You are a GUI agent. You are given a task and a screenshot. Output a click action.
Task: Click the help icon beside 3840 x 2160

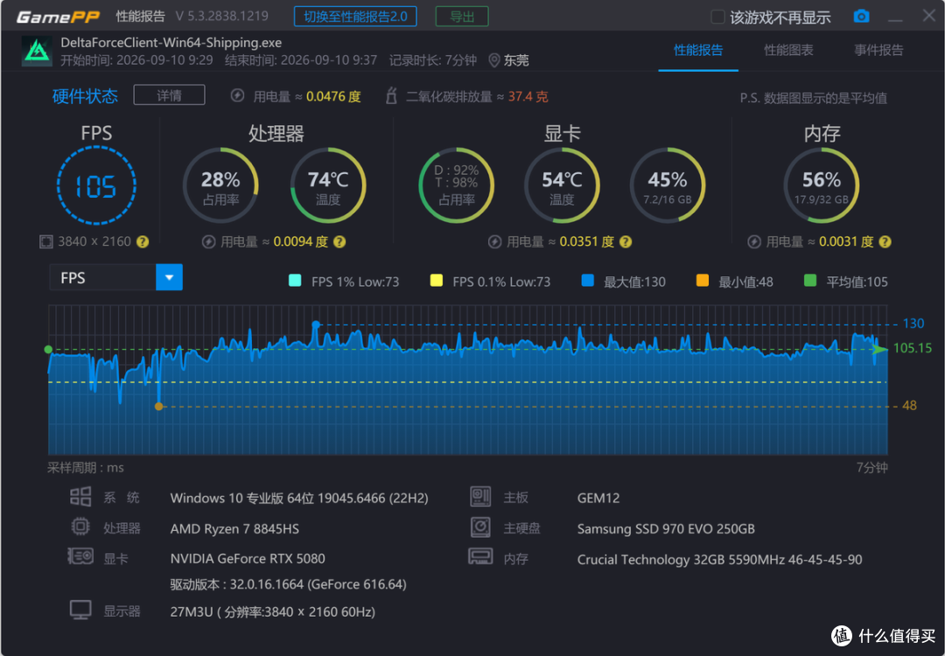click(x=143, y=241)
